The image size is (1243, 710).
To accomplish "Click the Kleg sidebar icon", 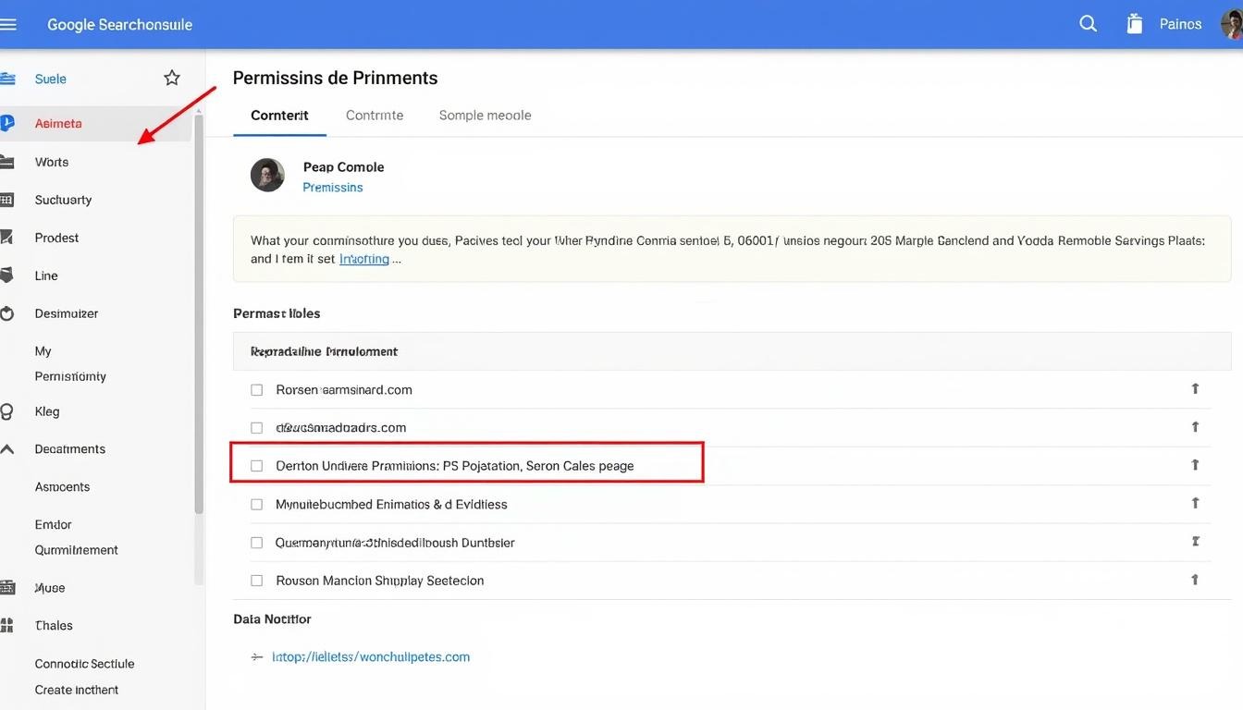I will [8, 411].
